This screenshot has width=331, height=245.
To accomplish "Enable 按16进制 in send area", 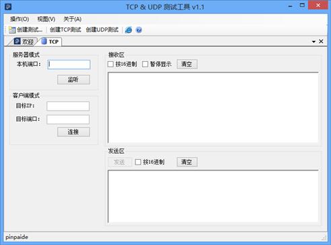I will (x=138, y=162).
